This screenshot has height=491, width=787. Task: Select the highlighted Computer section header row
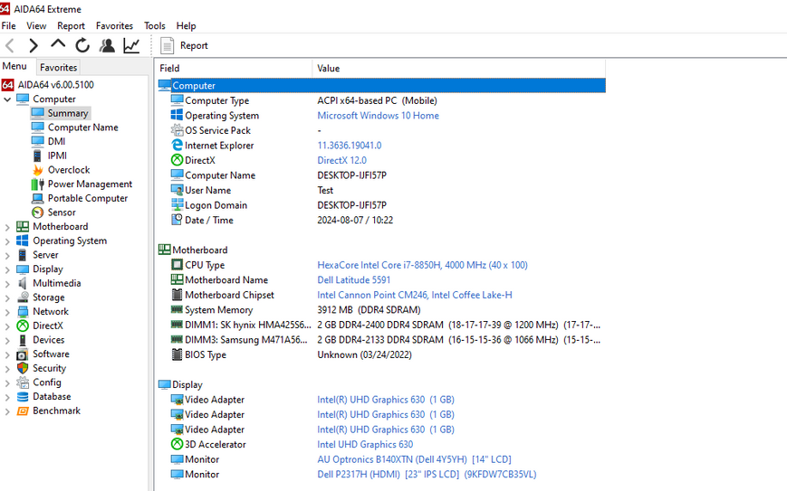(x=381, y=85)
